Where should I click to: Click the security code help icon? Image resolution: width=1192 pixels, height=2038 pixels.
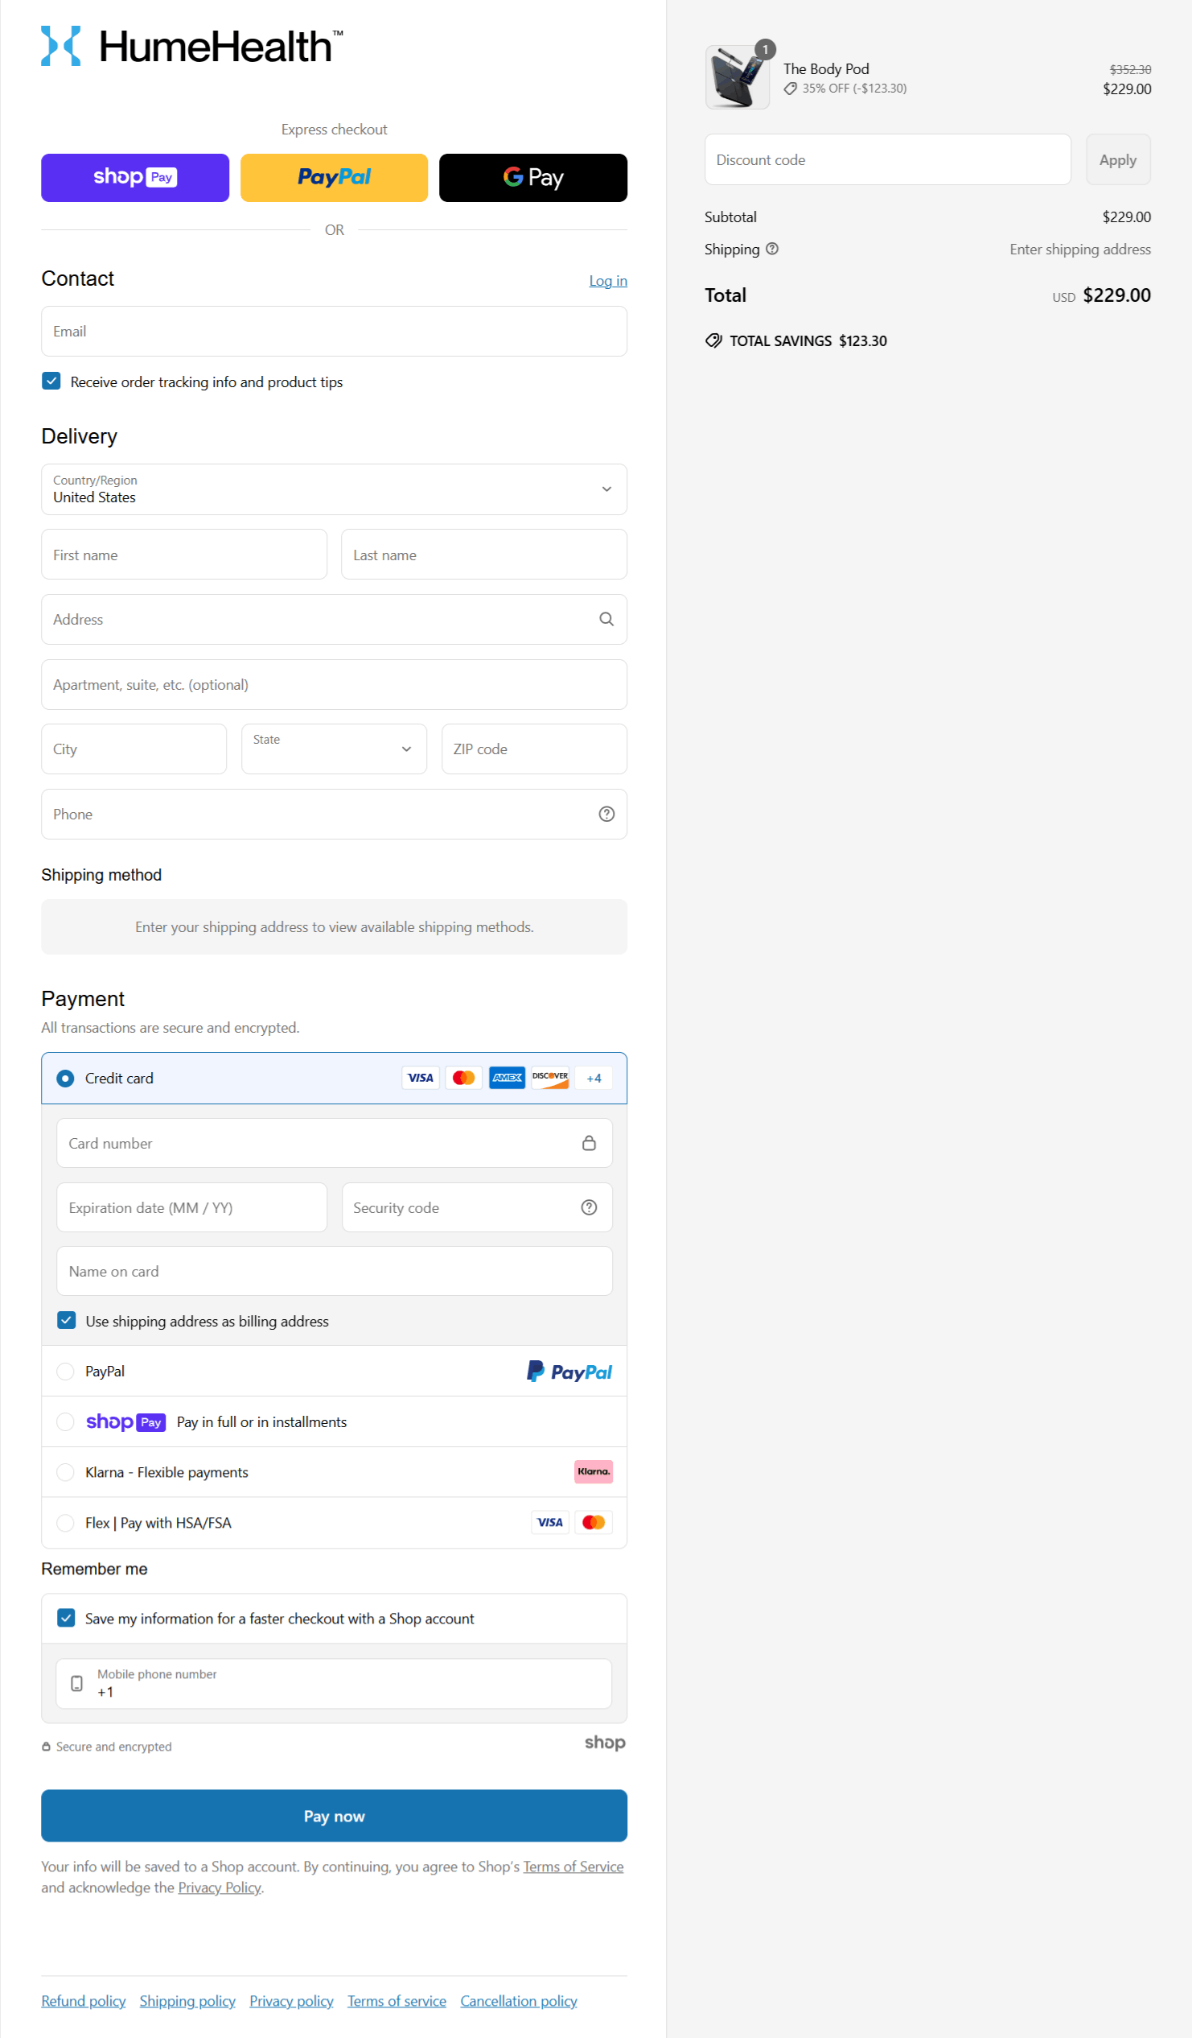589,1207
